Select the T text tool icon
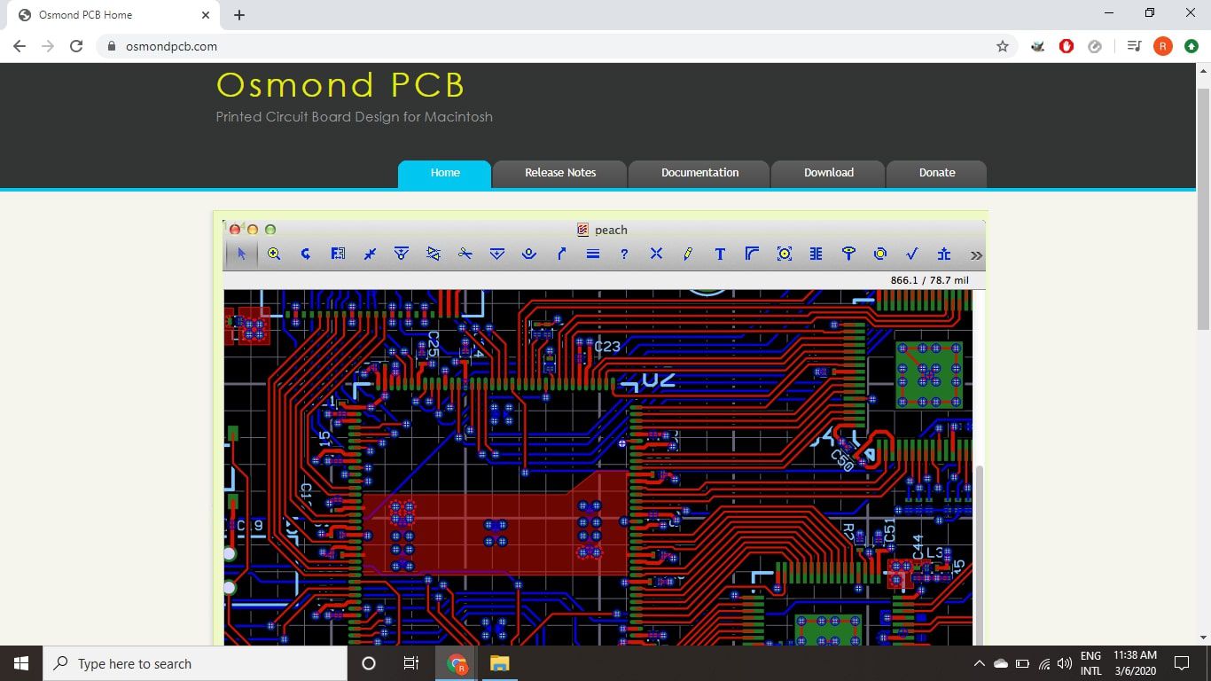This screenshot has height=681, width=1211. click(x=720, y=254)
